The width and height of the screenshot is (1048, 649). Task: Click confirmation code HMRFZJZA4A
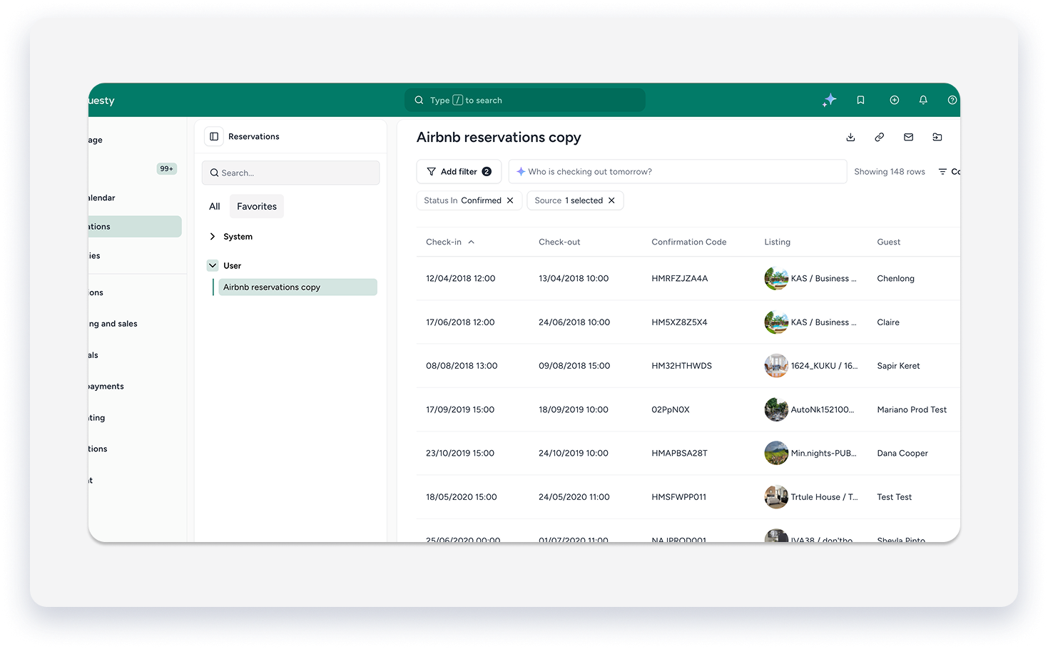(680, 278)
